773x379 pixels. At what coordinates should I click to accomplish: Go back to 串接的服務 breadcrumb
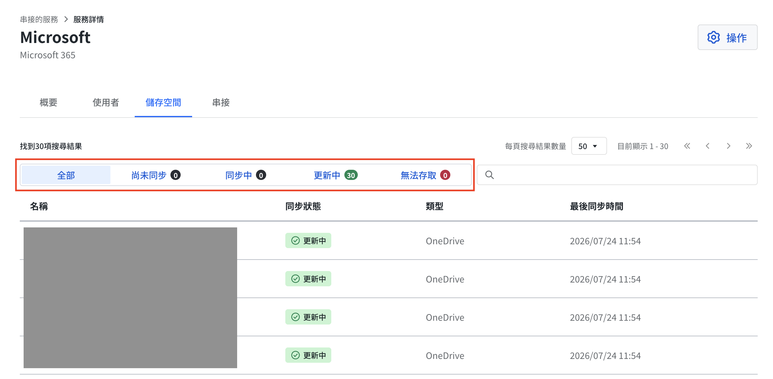pyautogui.click(x=39, y=19)
